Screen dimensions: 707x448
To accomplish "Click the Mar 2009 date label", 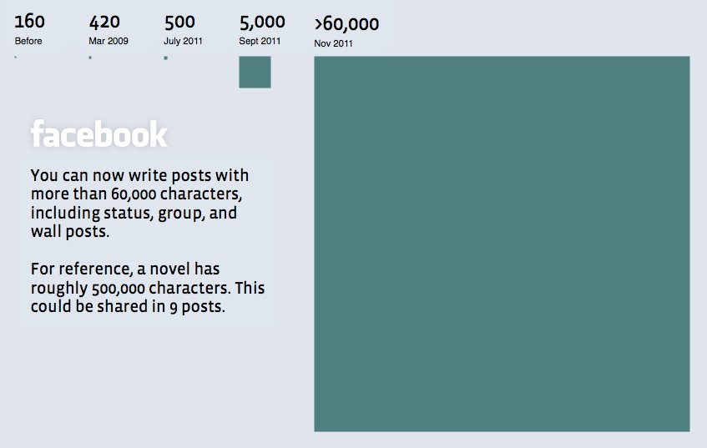I will coord(109,41).
